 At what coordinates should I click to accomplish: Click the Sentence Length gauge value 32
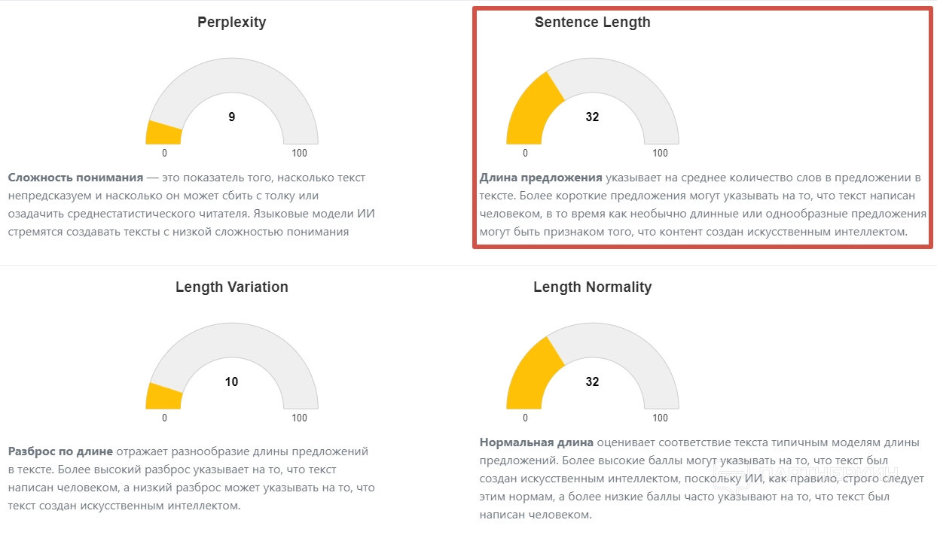pos(592,117)
